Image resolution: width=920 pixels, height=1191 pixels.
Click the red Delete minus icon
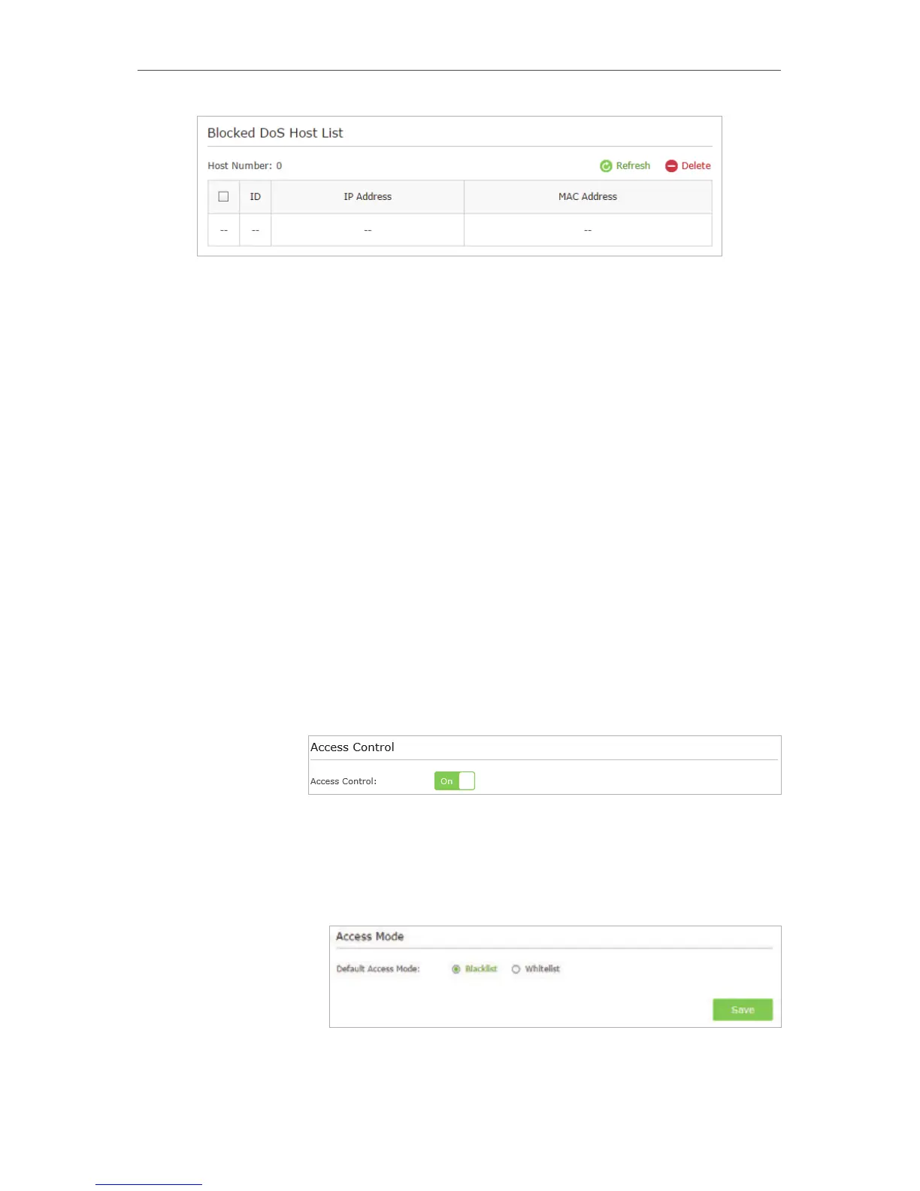[671, 166]
